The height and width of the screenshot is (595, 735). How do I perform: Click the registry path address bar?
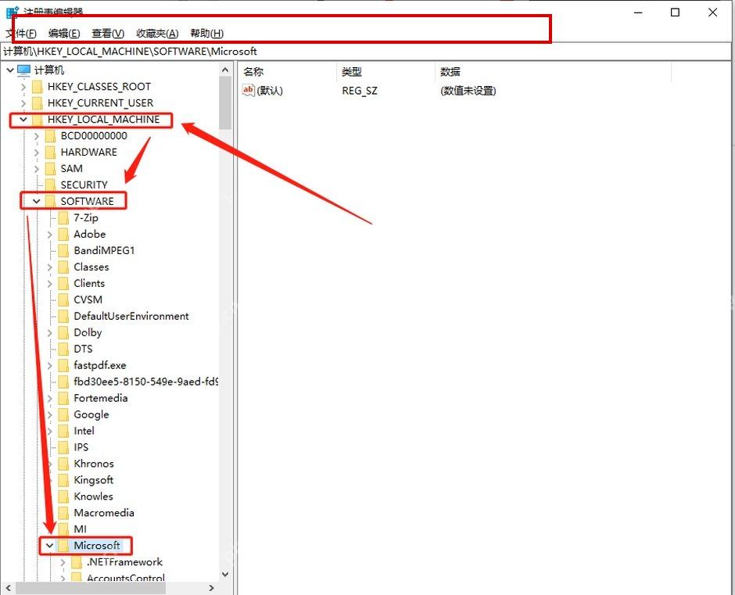click(366, 51)
